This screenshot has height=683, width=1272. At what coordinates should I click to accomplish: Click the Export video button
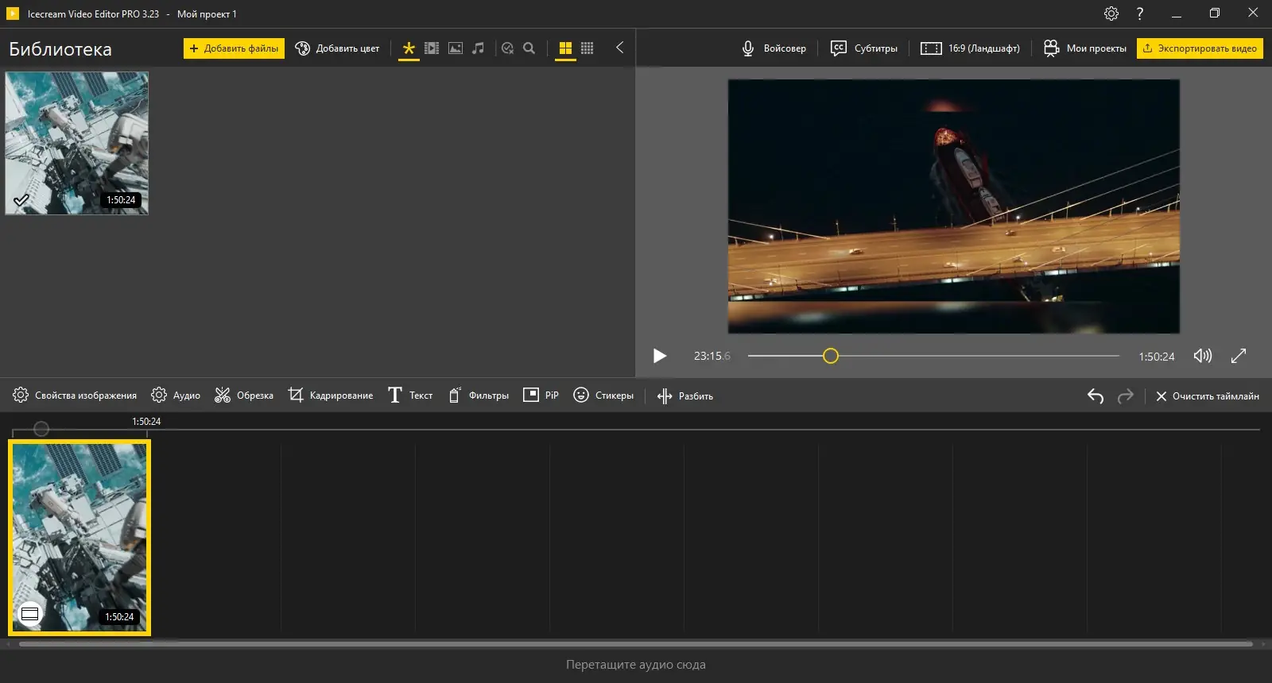(1200, 48)
